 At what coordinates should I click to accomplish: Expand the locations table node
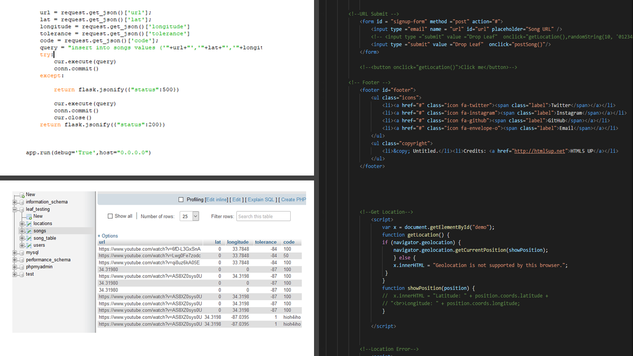22,224
